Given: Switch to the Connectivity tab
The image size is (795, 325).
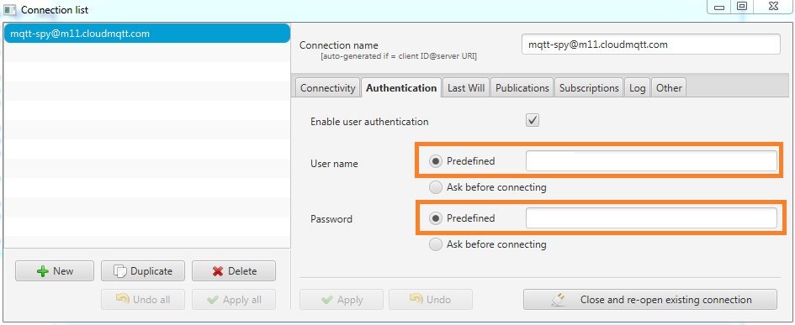Looking at the screenshot, I should click(327, 87).
